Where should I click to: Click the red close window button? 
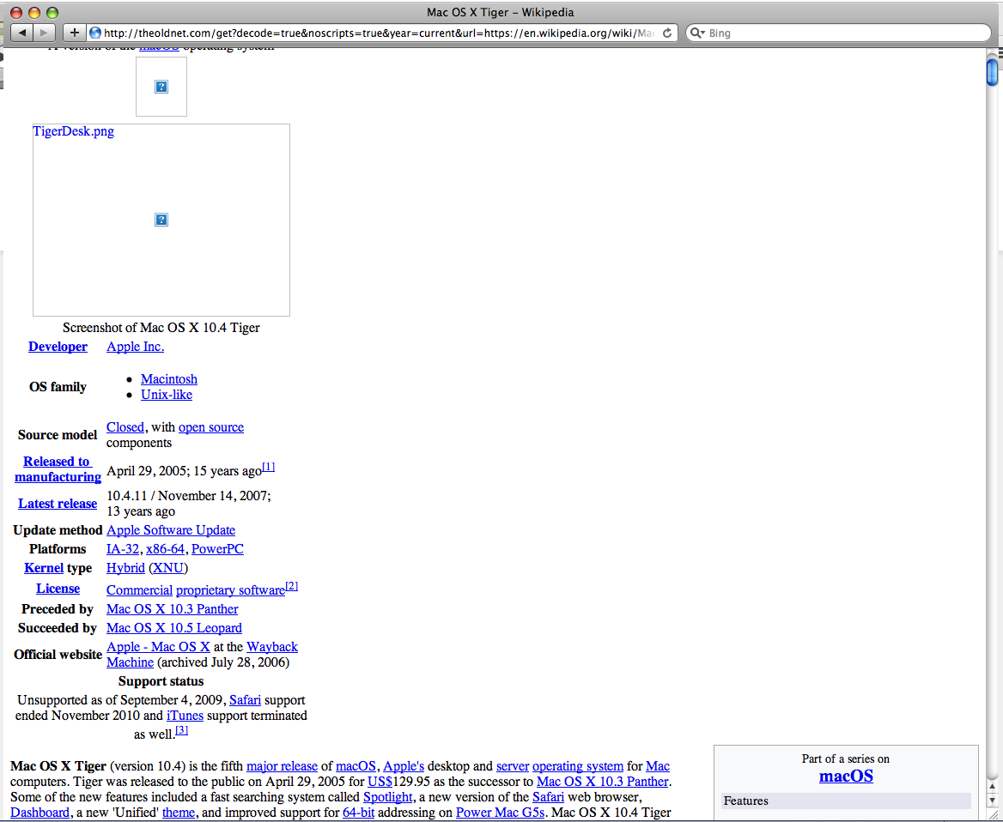click(x=16, y=12)
